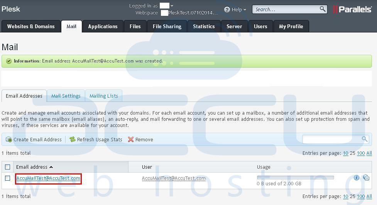Open AccuMailTest@AccuTest.com email address link

tap(48, 178)
